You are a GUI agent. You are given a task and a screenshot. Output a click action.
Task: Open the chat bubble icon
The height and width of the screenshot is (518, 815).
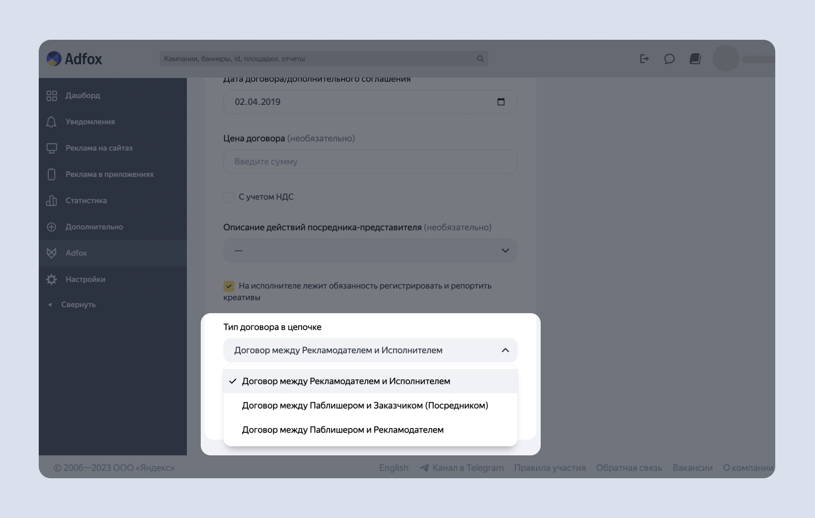coord(669,59)
